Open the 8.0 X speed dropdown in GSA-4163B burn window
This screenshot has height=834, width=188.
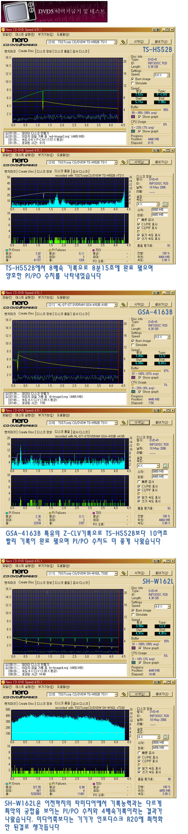pyautogui.click(x=168, y=337)
